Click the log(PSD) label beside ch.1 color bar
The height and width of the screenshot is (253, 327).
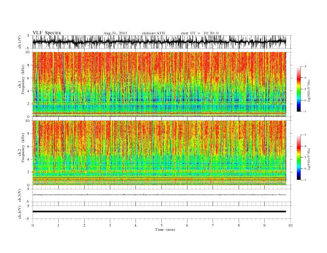tap(309, 91)
